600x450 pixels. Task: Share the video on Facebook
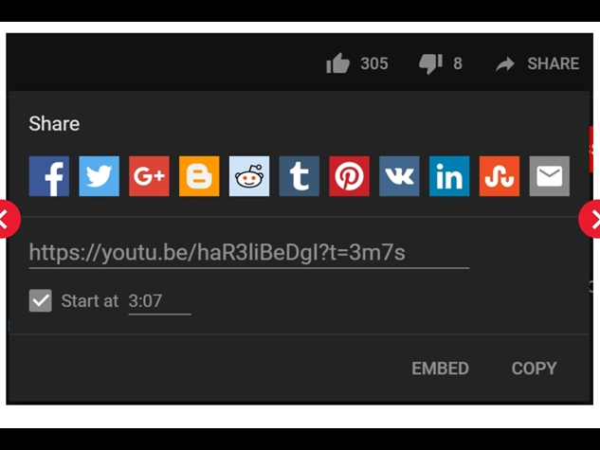[49, 176]
